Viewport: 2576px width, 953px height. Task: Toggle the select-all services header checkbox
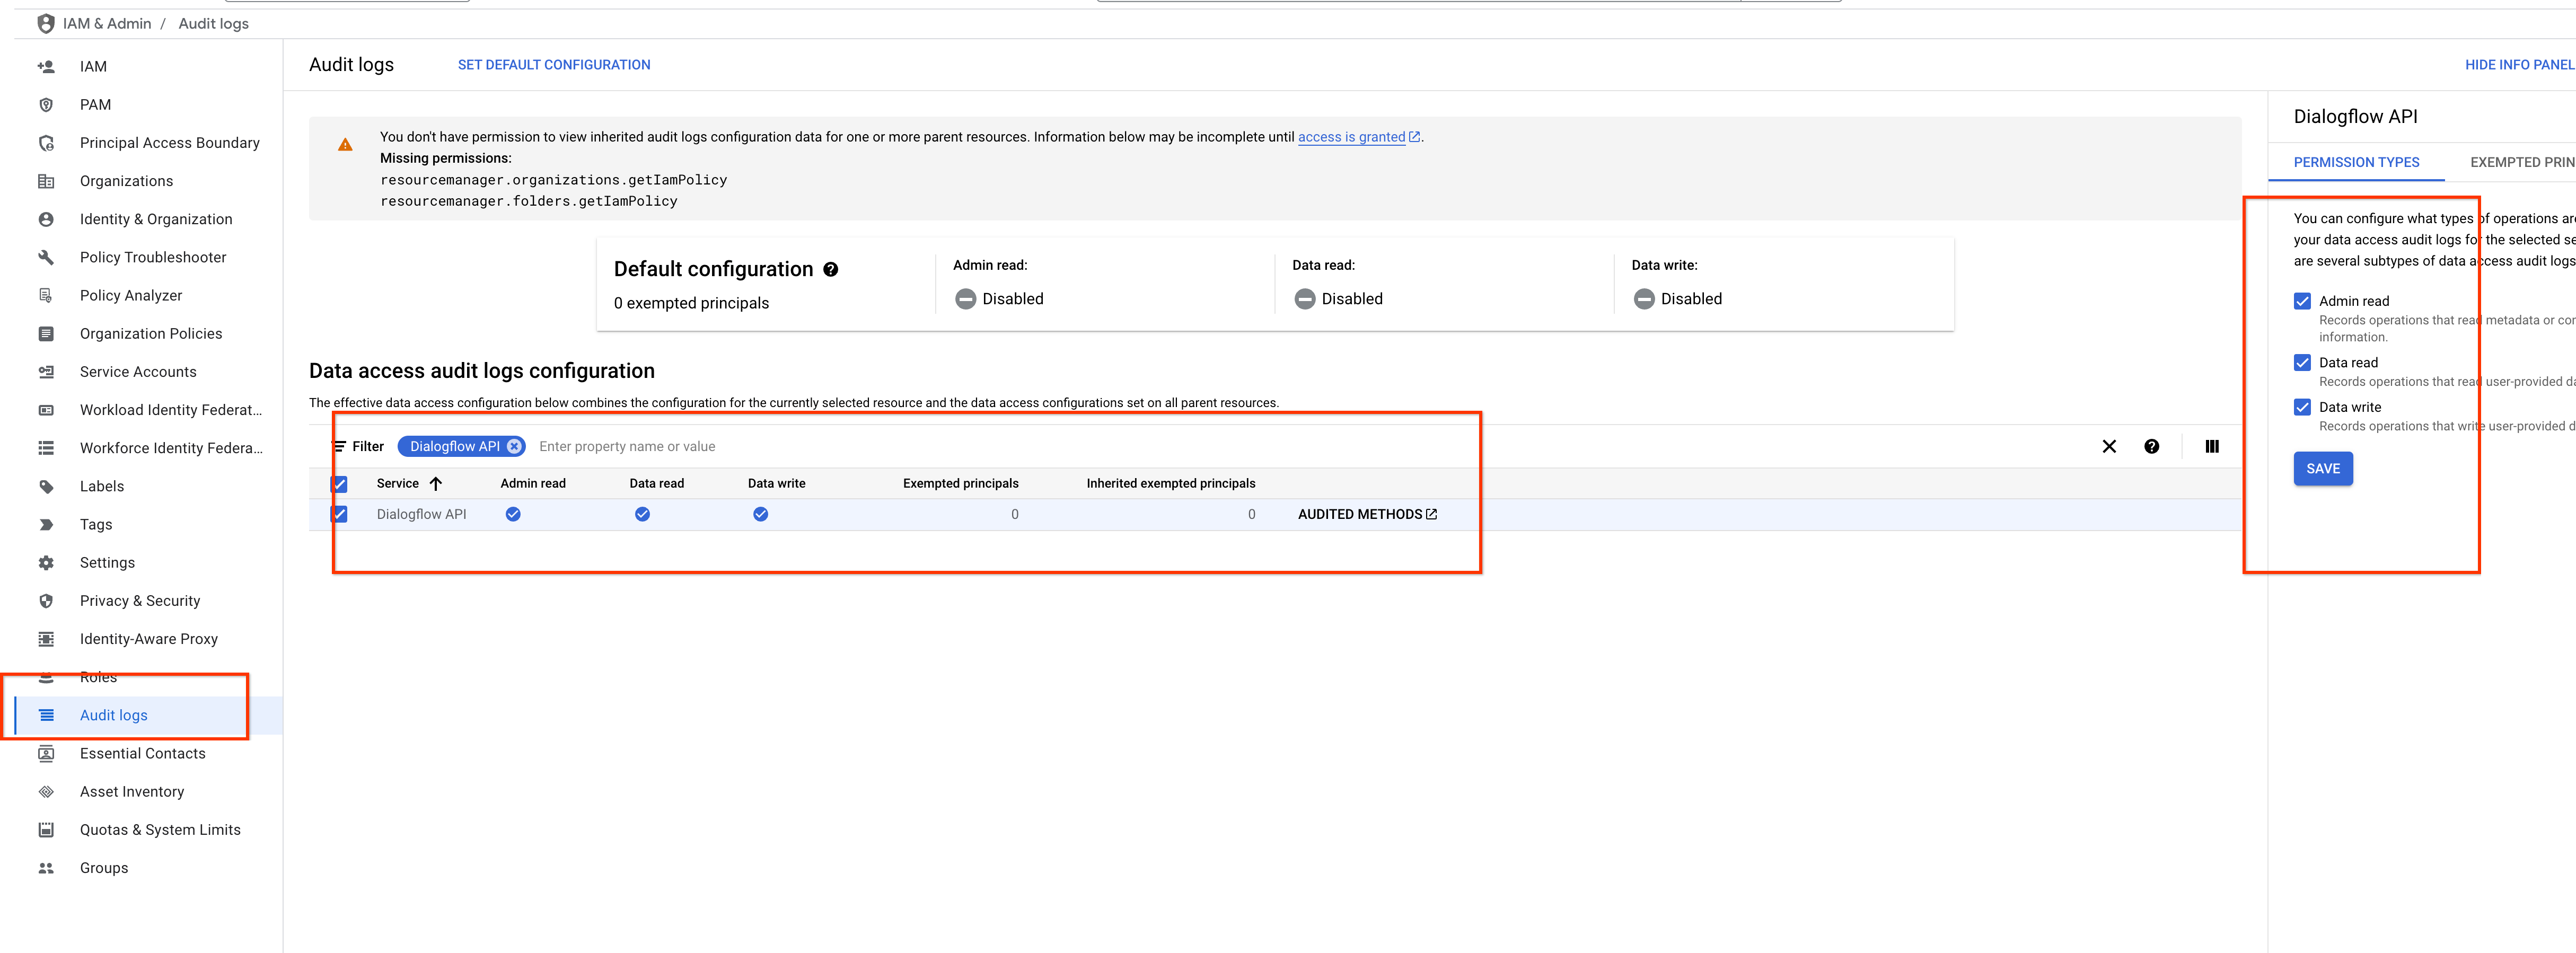[x=340, y=484]
